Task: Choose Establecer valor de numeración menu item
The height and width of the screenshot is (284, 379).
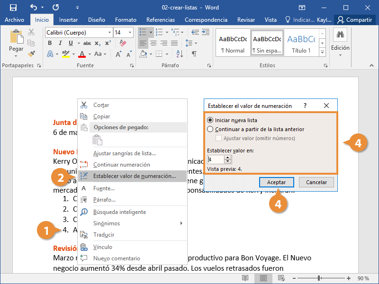Action: [x=132, y=176]
